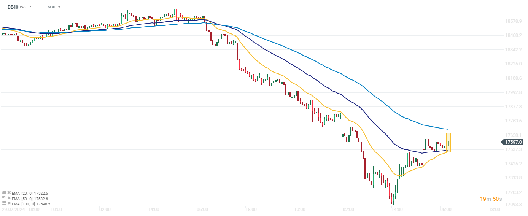The width and height of the screenshot is (528, 216).
Task: Click the CFD label beside DE40
Action: pyautogui.click(x=23, y=7)
